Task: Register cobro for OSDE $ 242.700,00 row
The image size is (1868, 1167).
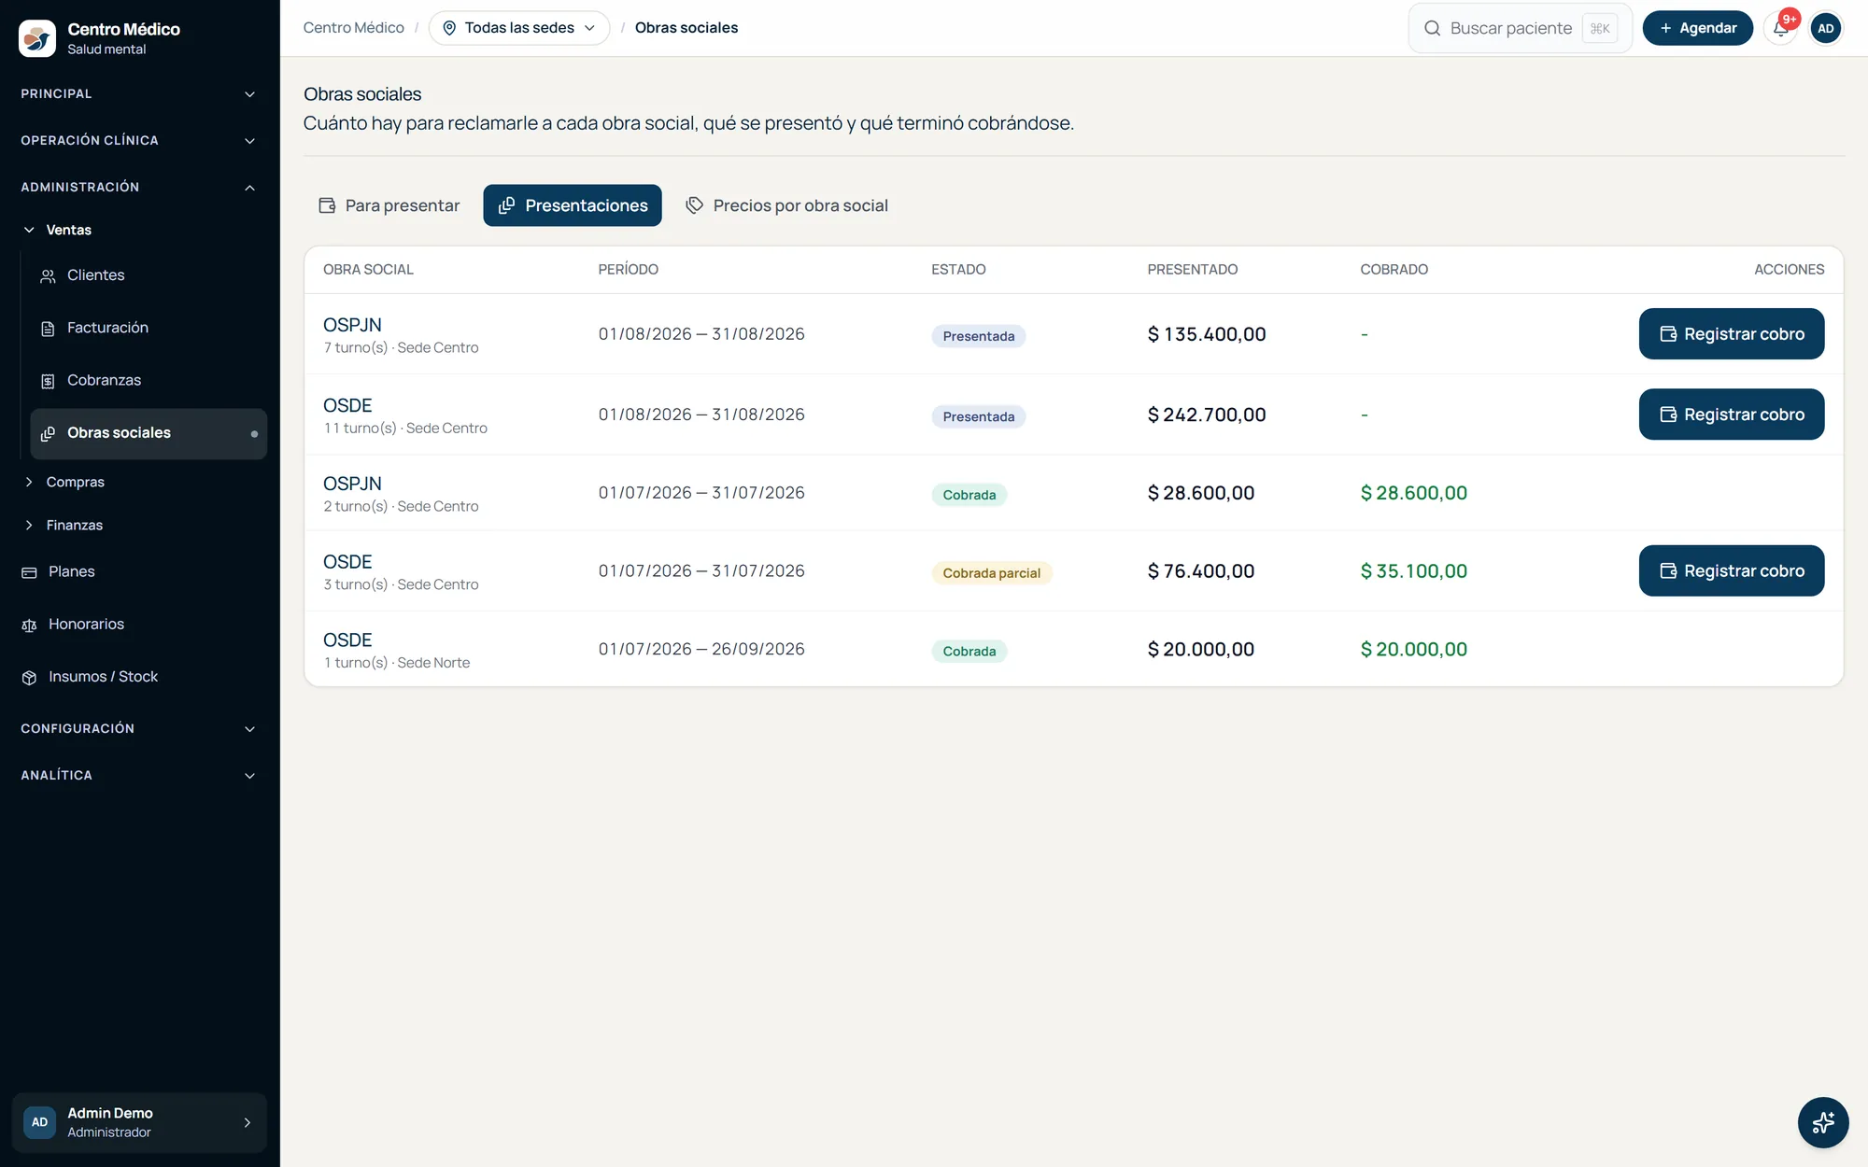Action: click(x=1731, y=415)
